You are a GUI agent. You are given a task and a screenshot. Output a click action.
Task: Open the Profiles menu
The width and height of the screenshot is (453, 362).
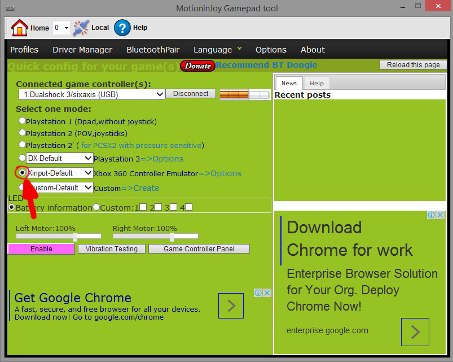(x=24, y=50)
